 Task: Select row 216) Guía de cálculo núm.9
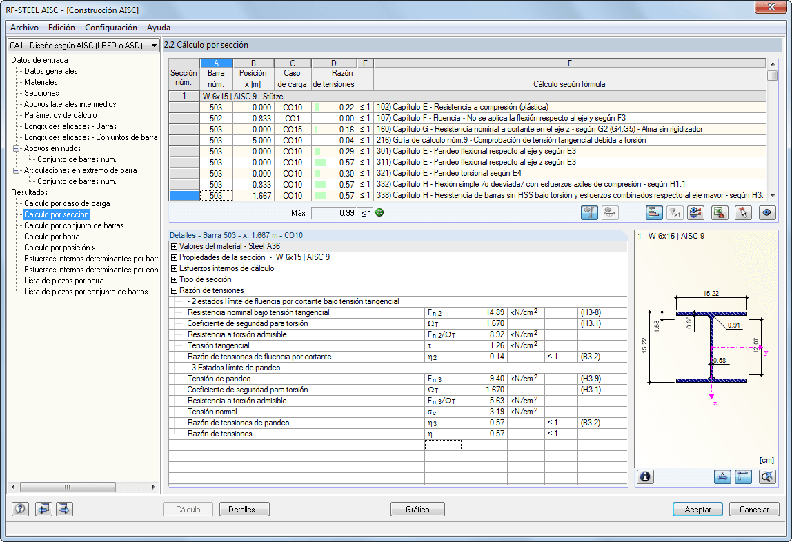tap(467, 141)
